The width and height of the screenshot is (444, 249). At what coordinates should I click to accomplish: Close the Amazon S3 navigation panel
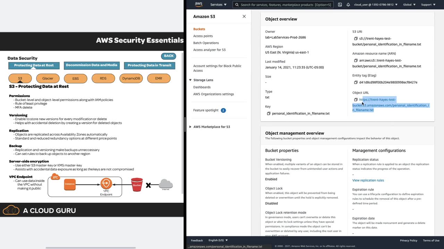tap(244, 16)
